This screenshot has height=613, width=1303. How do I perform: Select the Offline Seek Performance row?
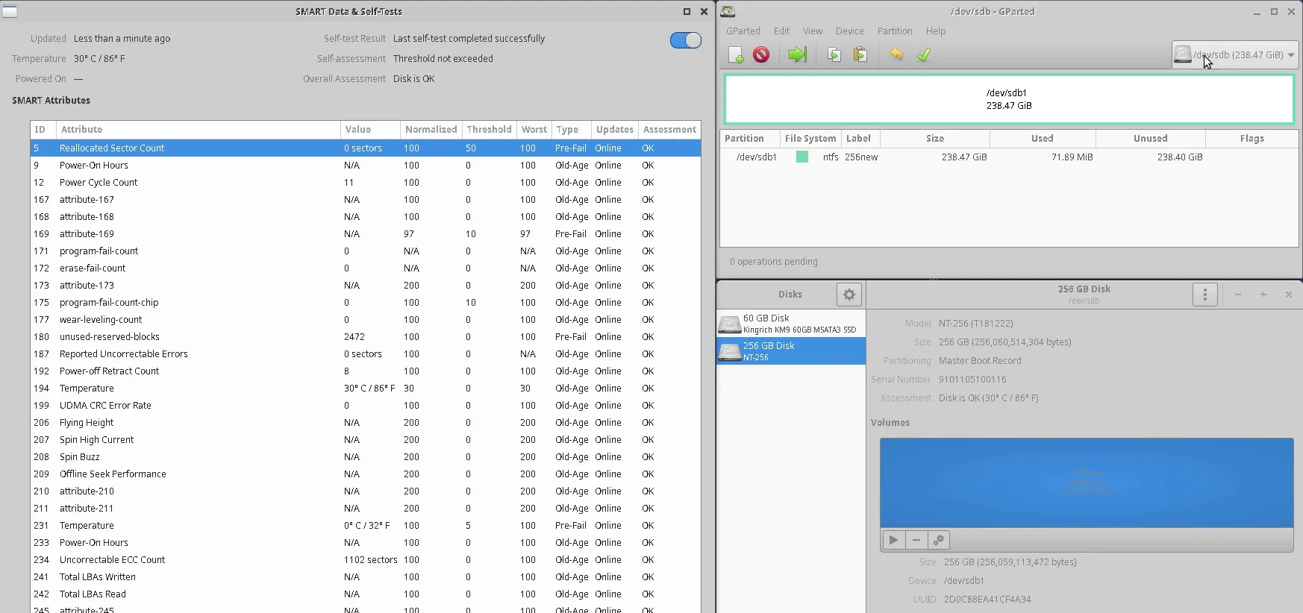[366, 474]
